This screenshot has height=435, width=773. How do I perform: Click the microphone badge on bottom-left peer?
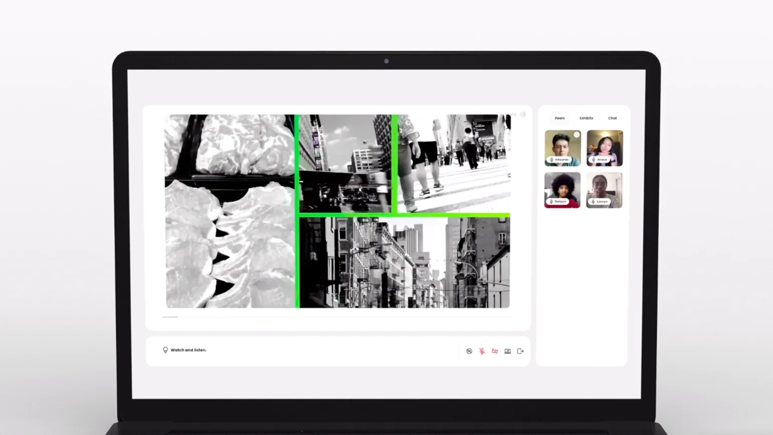tap(558, 201)
